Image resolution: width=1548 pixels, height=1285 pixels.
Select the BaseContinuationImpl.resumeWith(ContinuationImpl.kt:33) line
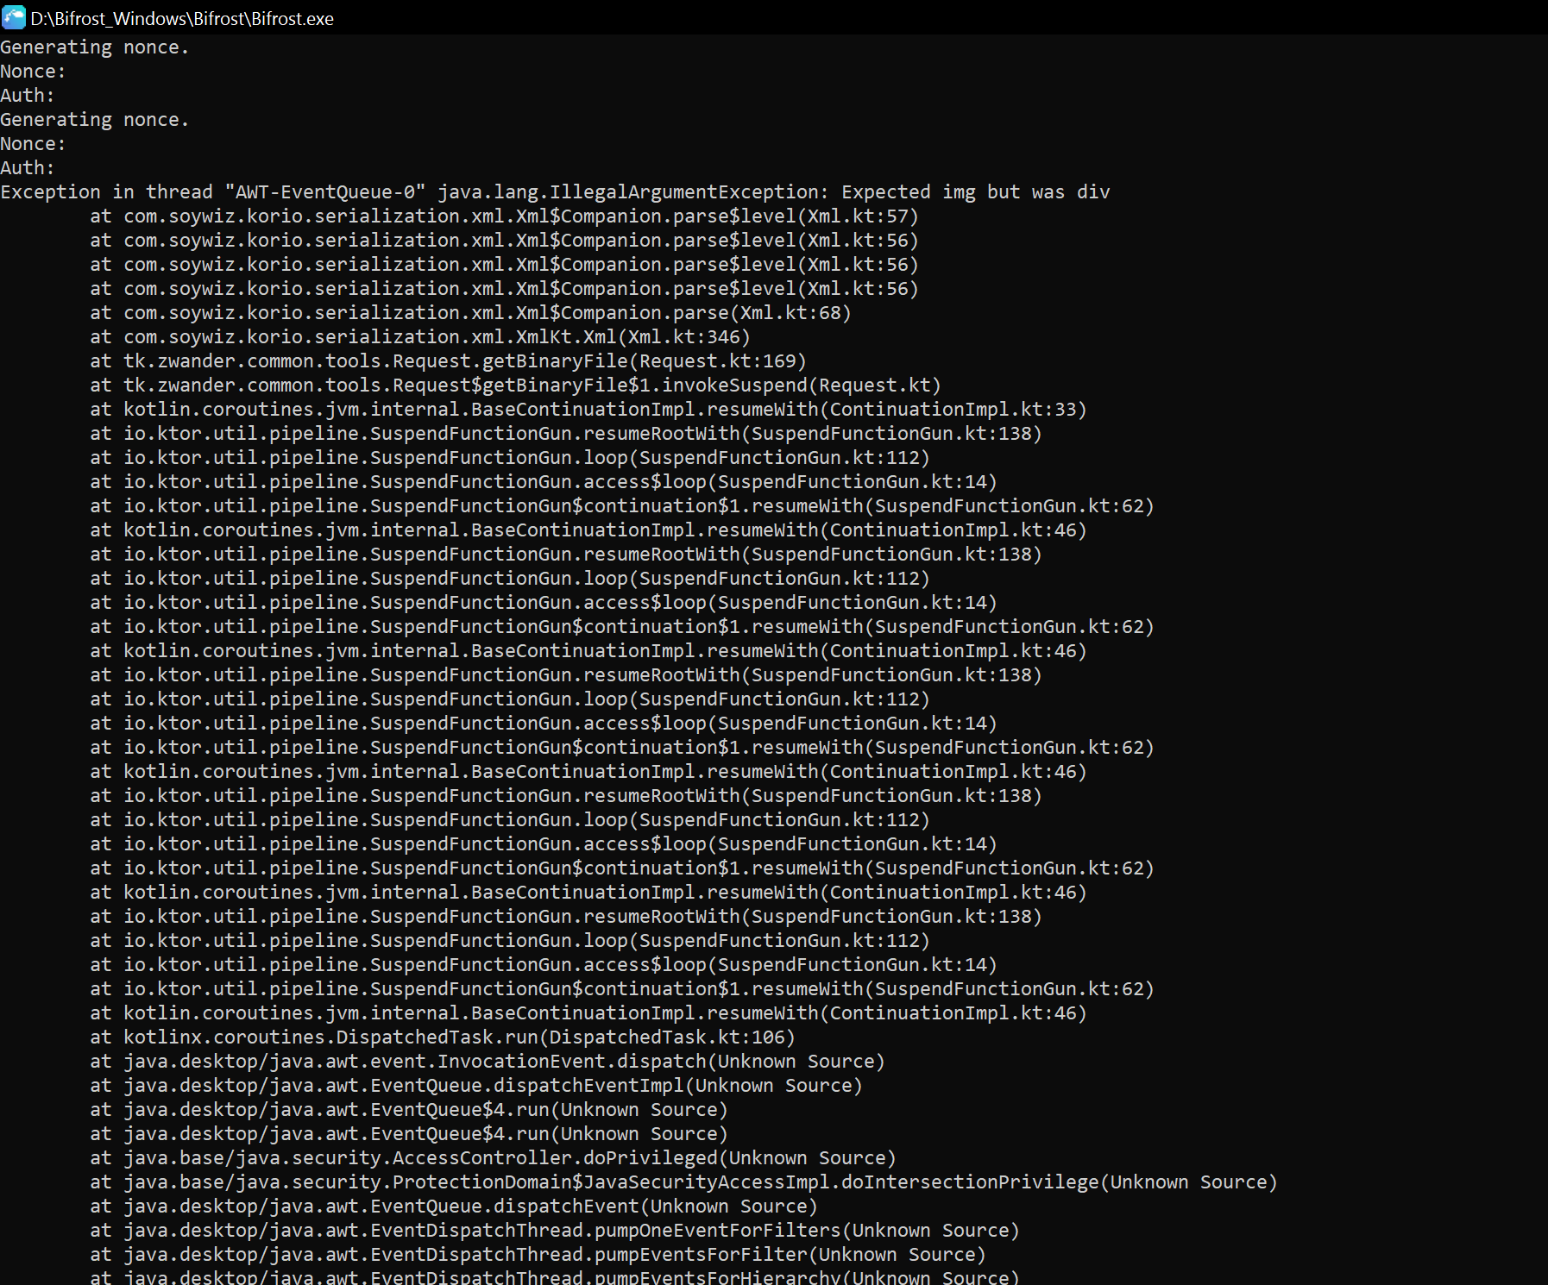pos(588,409)
